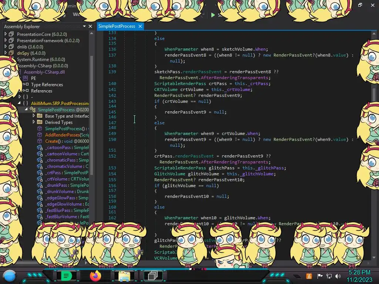The height and width of the screenshot is (284, 379).
Task: Open the green chat app in taskbar
Action: (66, 276)
